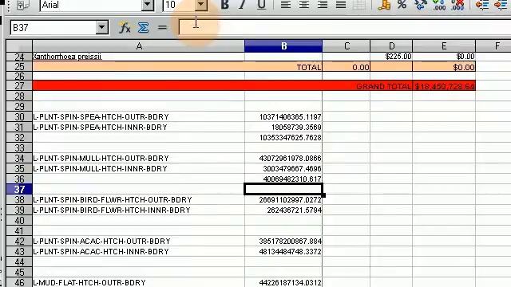The height and width of the screenshot is (287, 511).
Task: Select column D header
Action: [391, 46]
